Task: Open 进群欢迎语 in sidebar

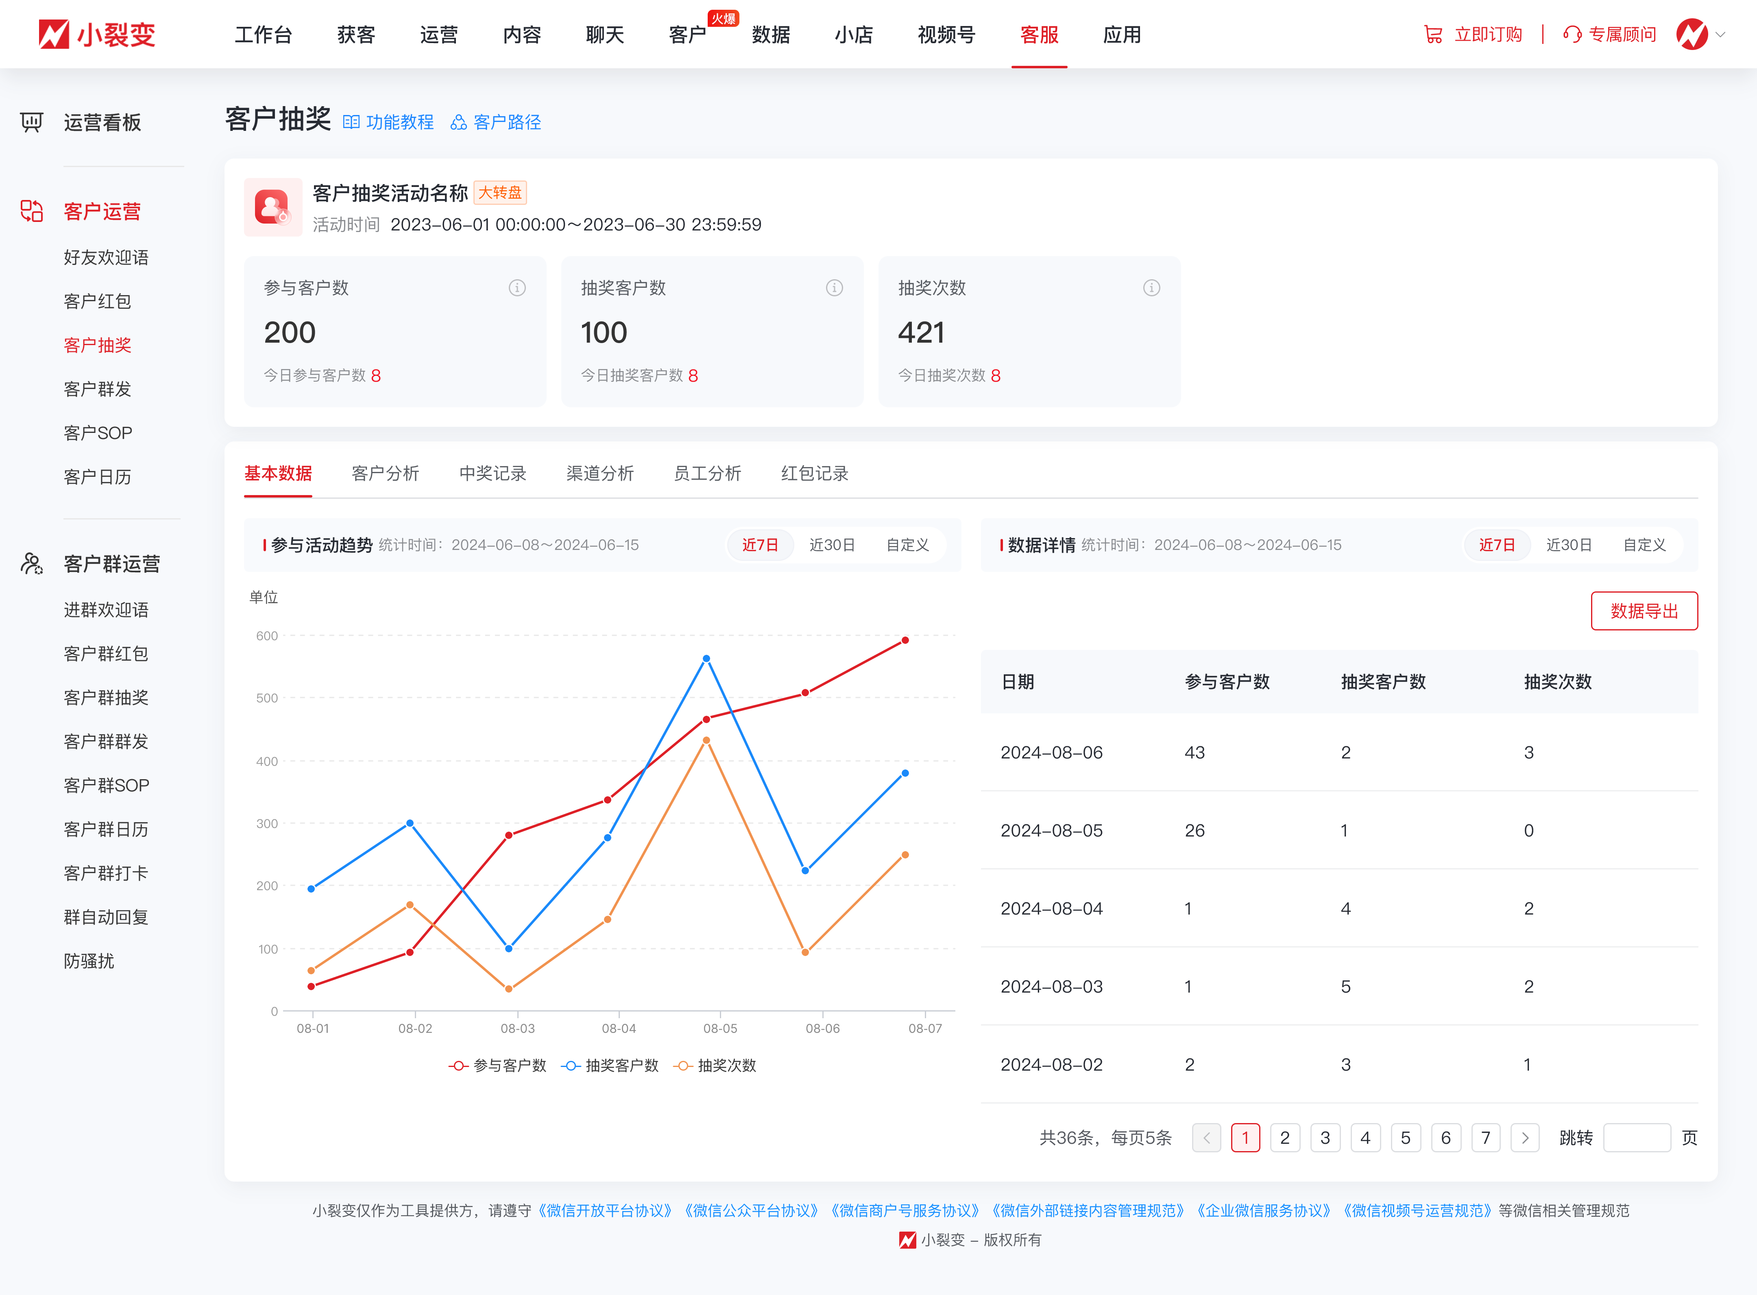Action: pos(106,609)
